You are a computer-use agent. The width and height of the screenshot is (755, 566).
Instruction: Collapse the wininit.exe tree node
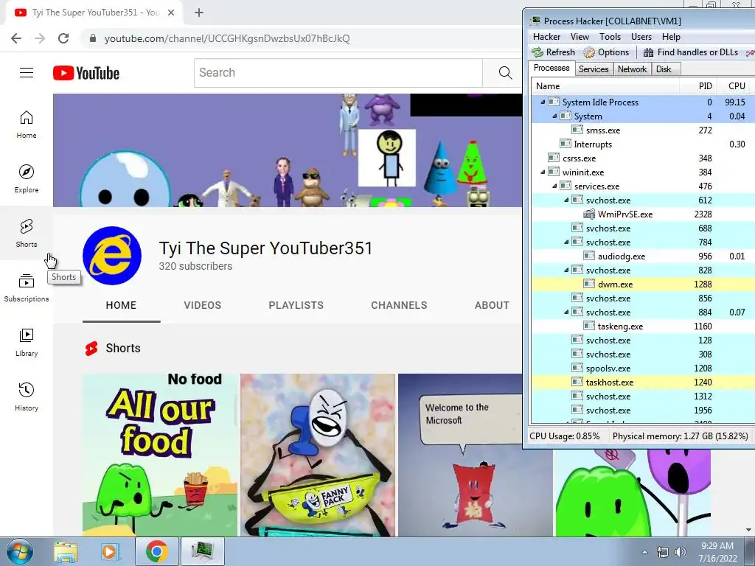[543, 172]
